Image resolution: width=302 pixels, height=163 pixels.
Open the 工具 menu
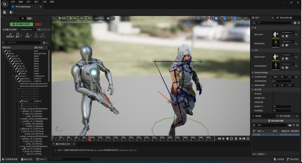click(x=44, y=2)
